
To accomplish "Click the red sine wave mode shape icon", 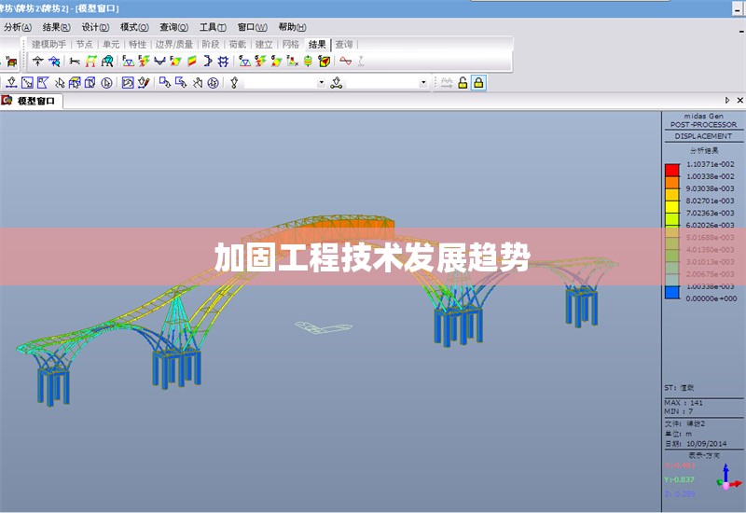I will click(x=346, y=61).
